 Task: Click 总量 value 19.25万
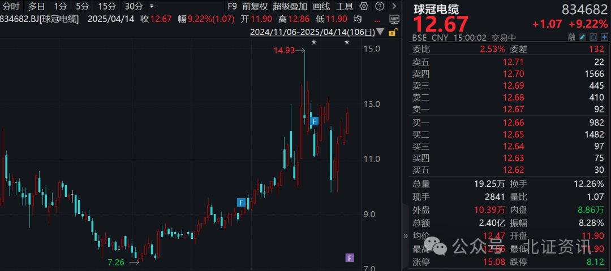point(489,184)
